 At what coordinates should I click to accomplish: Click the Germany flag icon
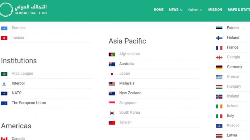(219, 67)
